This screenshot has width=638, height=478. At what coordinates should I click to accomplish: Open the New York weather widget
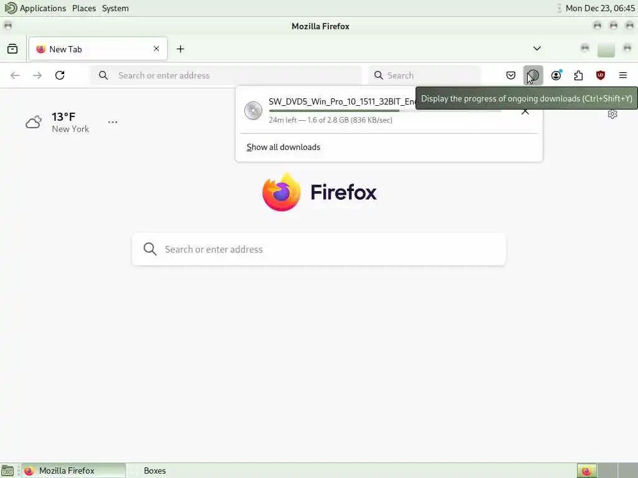click(x=57, y=123)
